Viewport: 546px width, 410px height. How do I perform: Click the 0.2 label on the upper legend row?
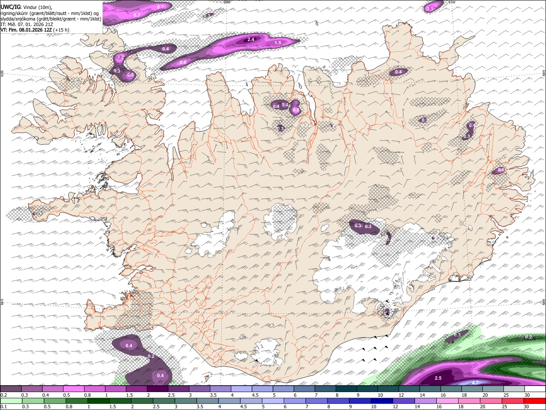[x=3, y=395]
